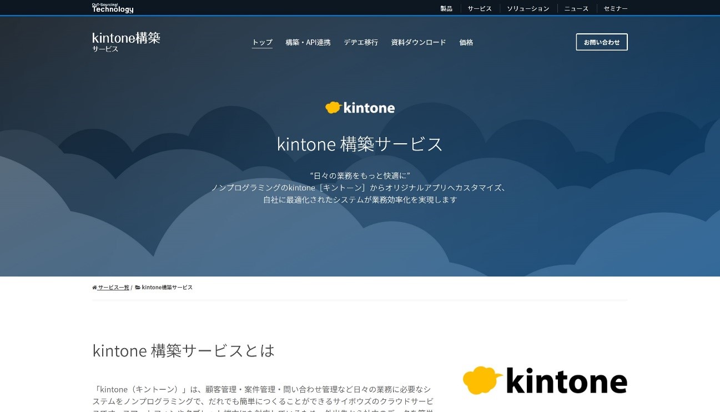Open the kintone構築サービス site logo
The width and height of the screenshot is (720, 412).
[126, 42]
